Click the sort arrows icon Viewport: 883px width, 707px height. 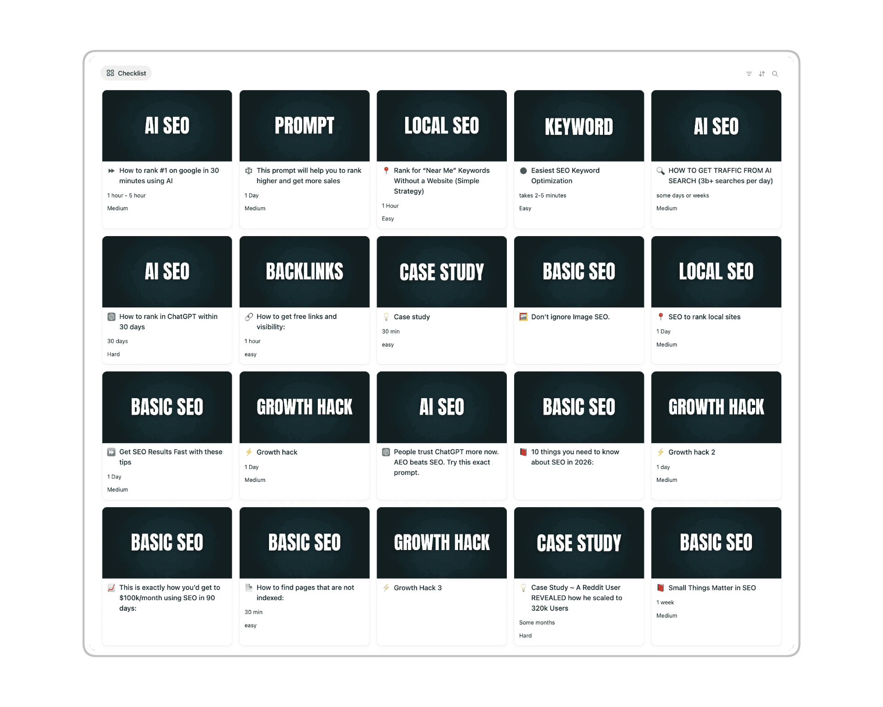(762, 74)
